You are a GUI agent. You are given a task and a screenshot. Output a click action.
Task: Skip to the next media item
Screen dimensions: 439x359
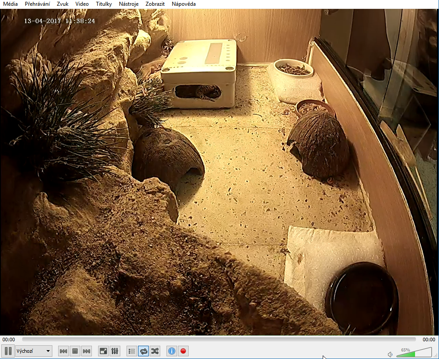[86, 351]
